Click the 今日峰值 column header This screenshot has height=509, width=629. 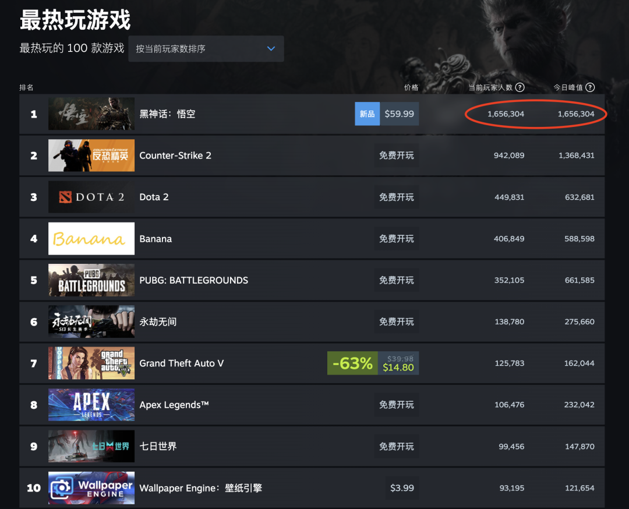[568, 87]
